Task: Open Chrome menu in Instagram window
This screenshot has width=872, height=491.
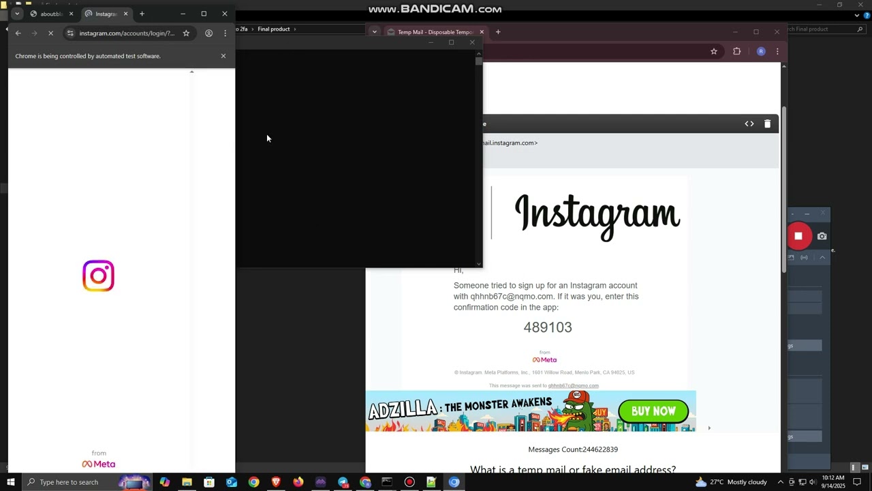Action: [x=225, y=33]
